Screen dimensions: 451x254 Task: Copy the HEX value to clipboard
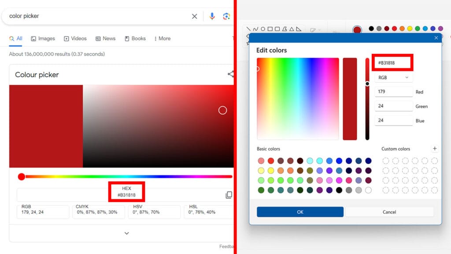(229, 195)
